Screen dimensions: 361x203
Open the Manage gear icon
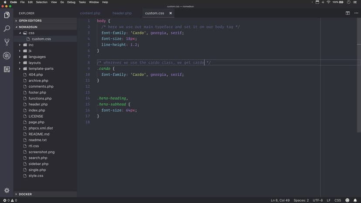7,190
